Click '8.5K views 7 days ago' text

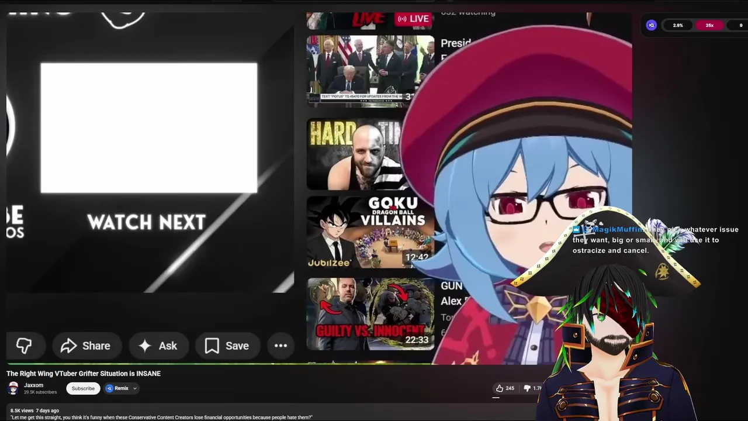tap(34, 410)
